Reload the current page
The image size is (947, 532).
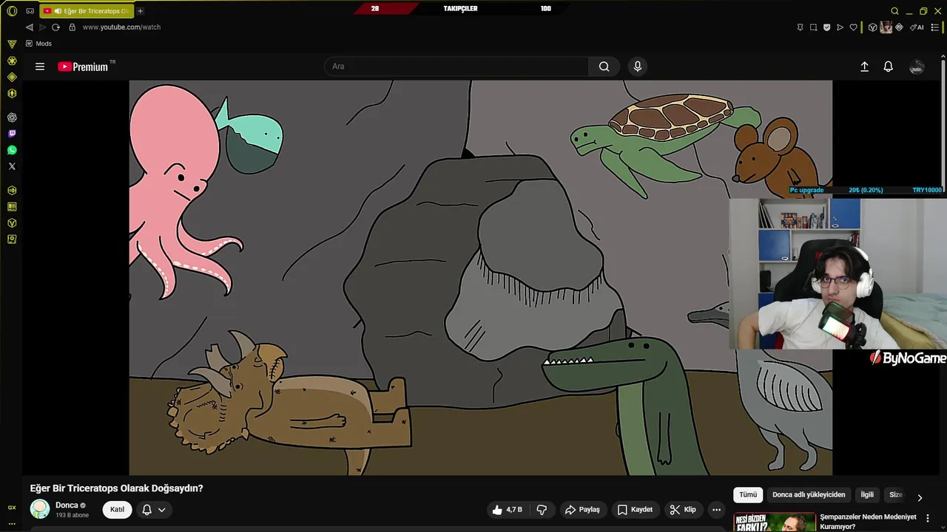click(x=55, y=27)
